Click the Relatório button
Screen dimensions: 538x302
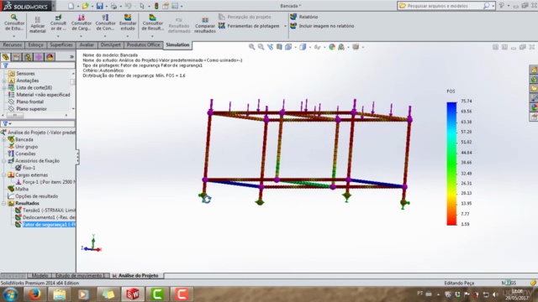[x=304, y=17]
